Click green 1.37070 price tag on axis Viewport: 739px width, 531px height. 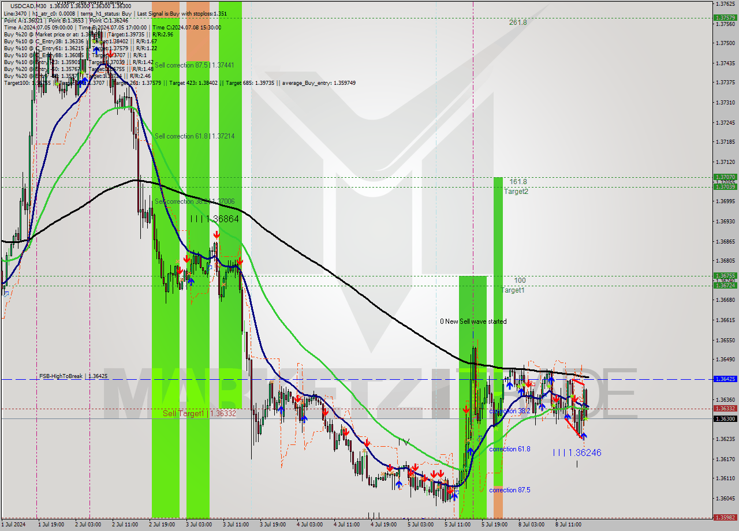[725, 177]
